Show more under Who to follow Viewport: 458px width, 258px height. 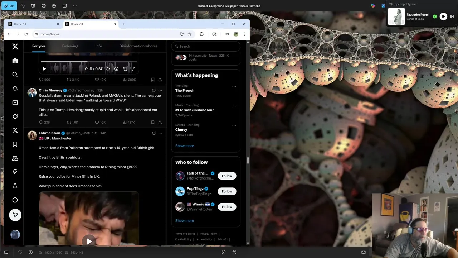click(x=185, y=221)
